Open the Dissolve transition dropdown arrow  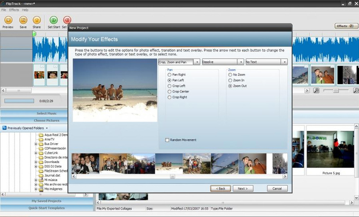point(241,62)
